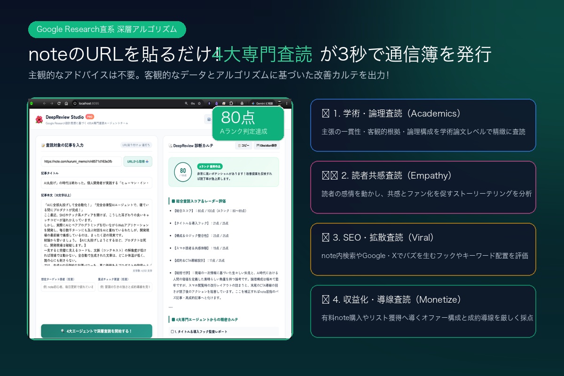Open the zoom magnifier icon in address bar
The image size is (564, 376).
pos(186,103)
